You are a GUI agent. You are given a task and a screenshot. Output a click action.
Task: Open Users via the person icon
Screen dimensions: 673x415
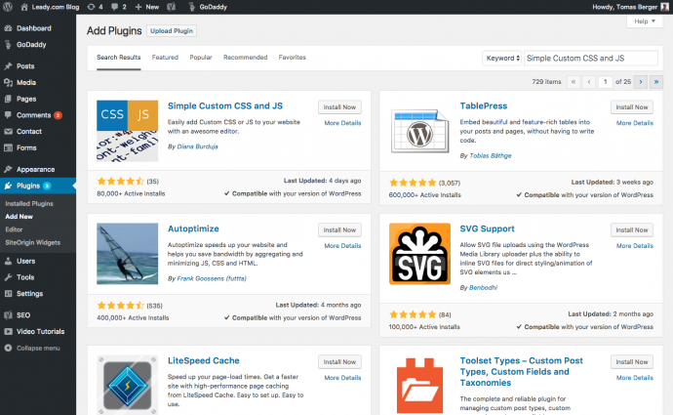coord(8,261)
